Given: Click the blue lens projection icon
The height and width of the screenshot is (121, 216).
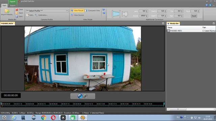Looking at the screenshot, I should pos(116,14).
